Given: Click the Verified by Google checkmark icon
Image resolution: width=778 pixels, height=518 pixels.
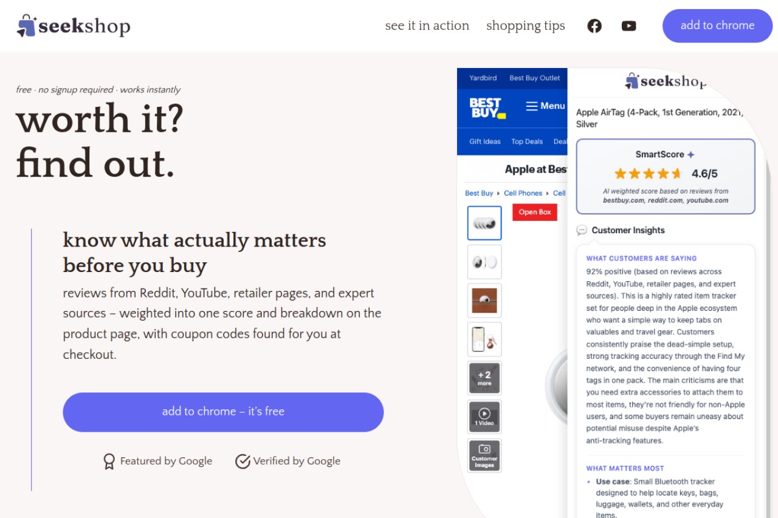Looking at the screenshot, I should coord(243,462).
